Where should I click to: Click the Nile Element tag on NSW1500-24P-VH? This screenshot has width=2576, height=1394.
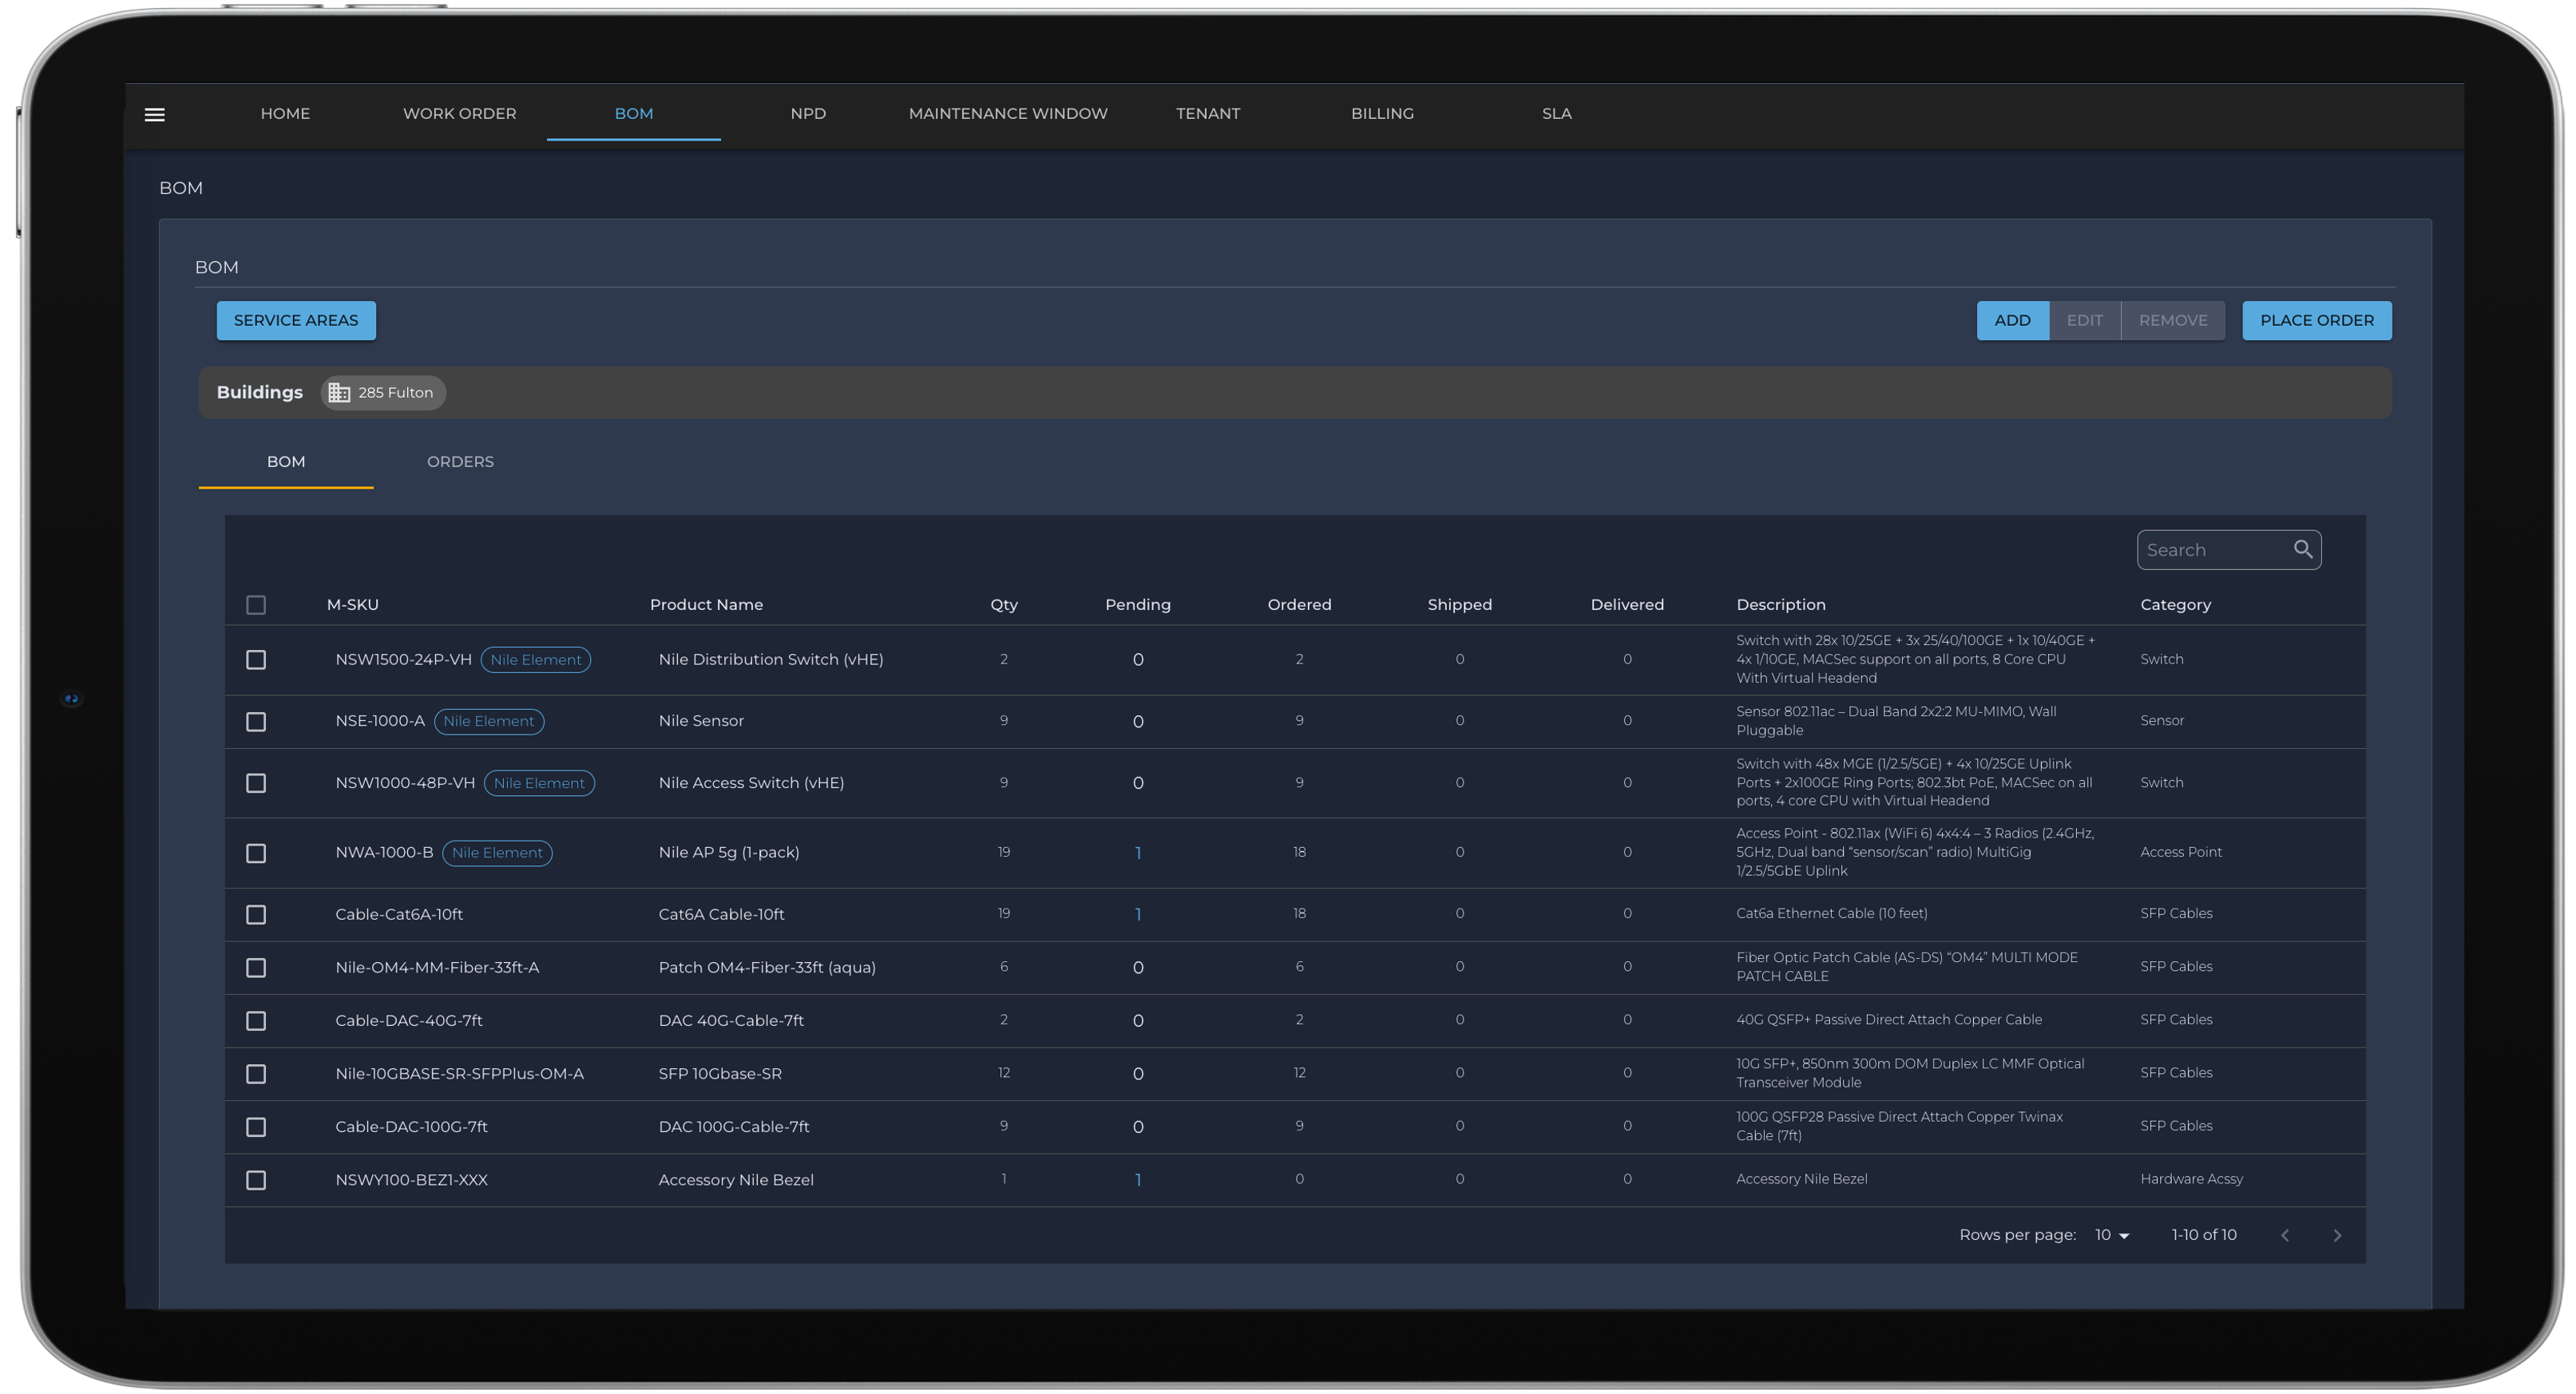coord(535,659)
